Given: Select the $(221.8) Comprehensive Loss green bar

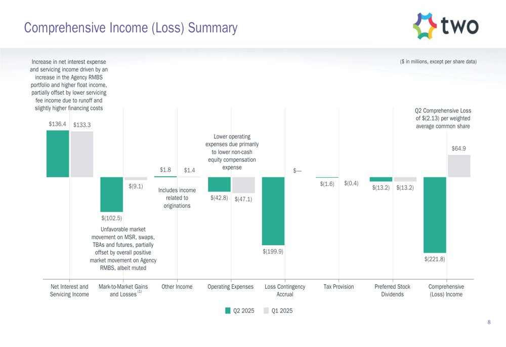Looking at the screenshot, I should pyautogui.click(x=435, y=215).
